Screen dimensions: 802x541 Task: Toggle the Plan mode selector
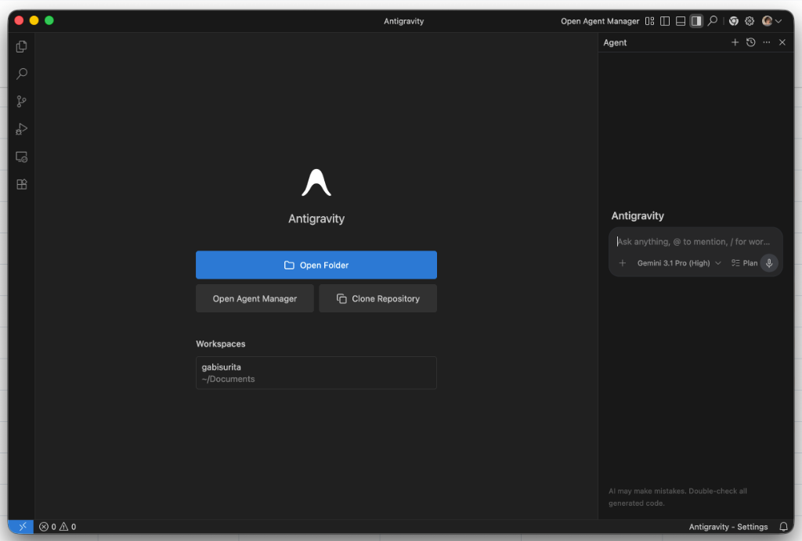744,263
